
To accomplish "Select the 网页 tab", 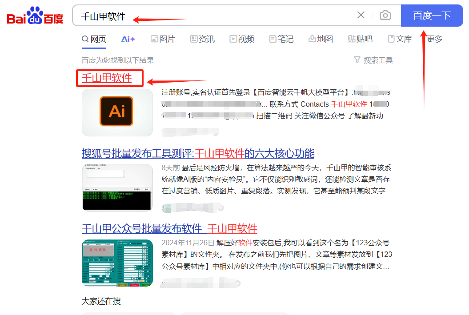I will click(x=94, y=39).
